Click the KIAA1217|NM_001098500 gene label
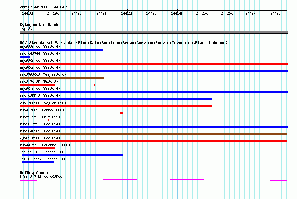 pos(41,177)
